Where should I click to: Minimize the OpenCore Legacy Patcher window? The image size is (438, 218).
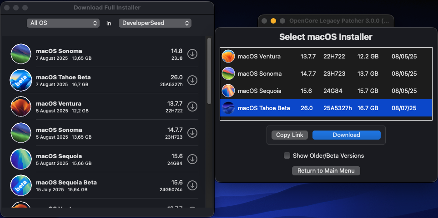273,21
